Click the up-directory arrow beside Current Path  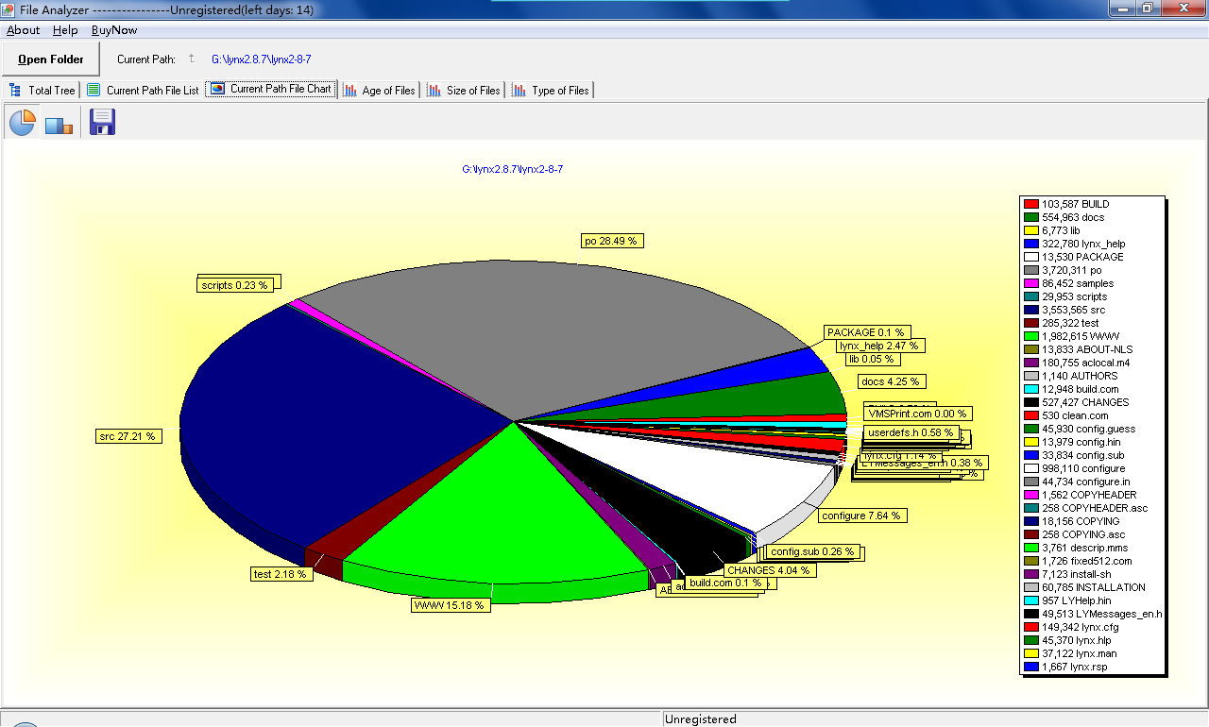[194, 59]
